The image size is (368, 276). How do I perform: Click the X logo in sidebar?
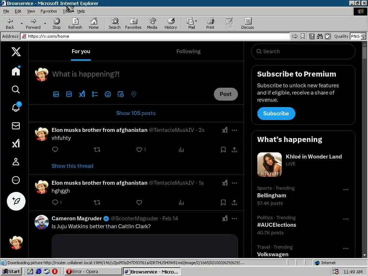tap(16, 52)
